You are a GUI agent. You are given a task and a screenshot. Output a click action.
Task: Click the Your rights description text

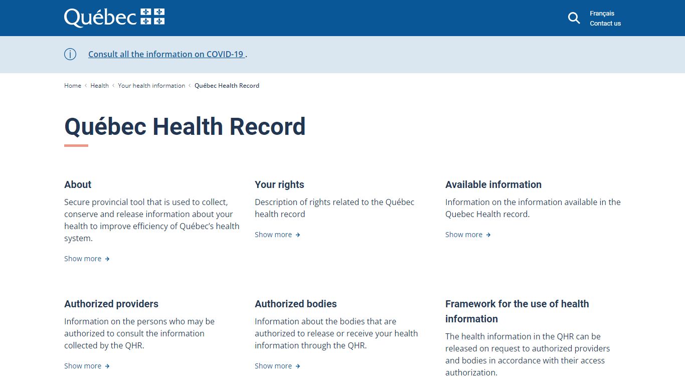(x=334, y=208)
